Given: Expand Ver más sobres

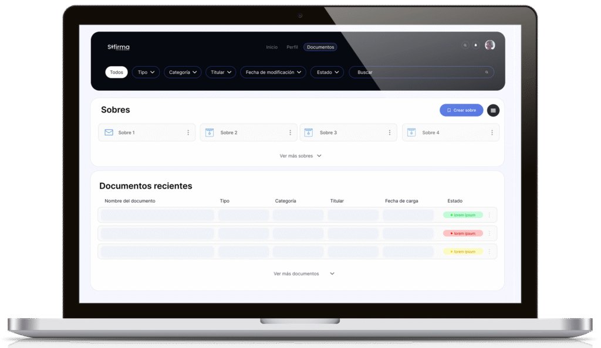Looking at the screenshot, I should 300,156.
